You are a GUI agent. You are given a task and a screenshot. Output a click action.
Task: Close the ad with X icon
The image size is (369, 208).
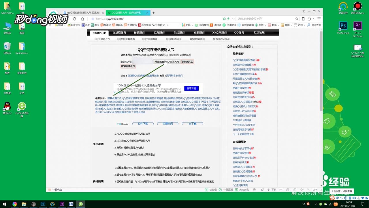(x=114, y=93)
